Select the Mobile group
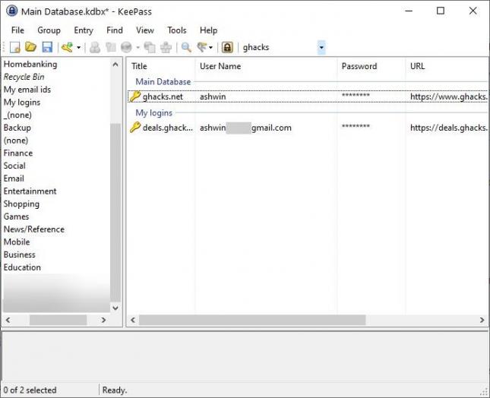 (17, 242)
